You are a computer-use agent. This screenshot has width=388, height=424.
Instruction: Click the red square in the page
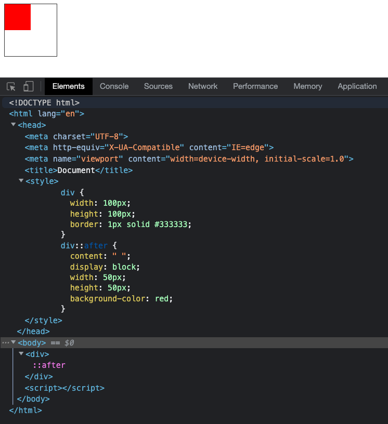click(x=18, y=17)
